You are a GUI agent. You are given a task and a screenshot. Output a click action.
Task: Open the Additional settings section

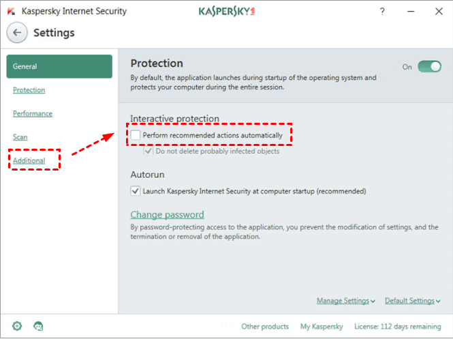pyautogui.click(x=29, y=160)
